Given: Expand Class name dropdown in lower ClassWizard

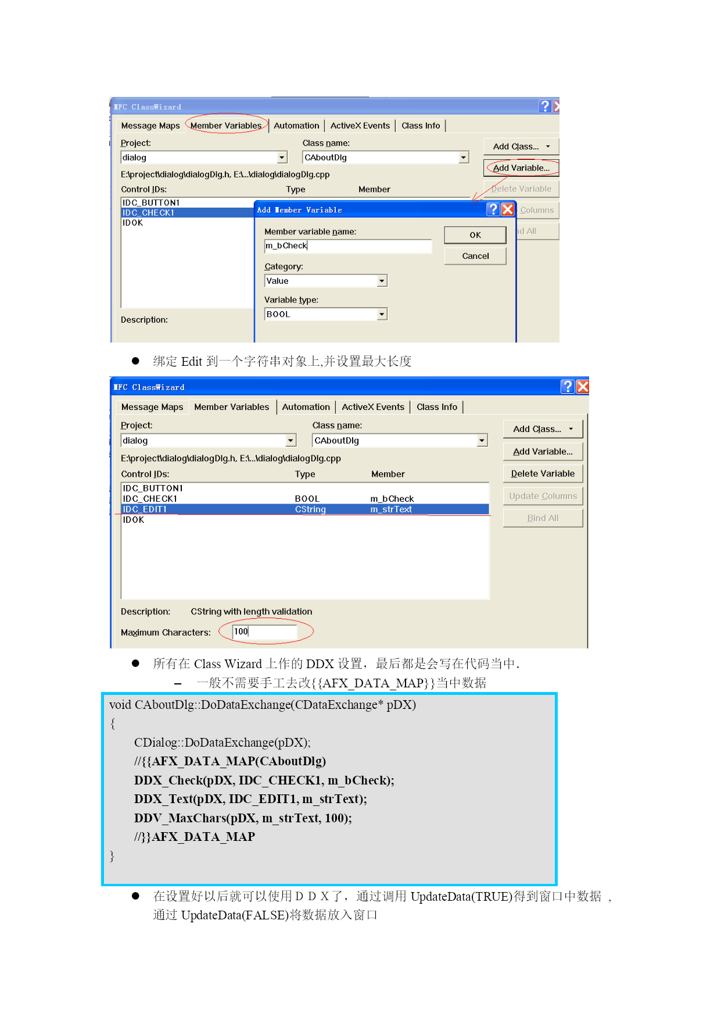Looking at the screenshot, I should point(482,441).
